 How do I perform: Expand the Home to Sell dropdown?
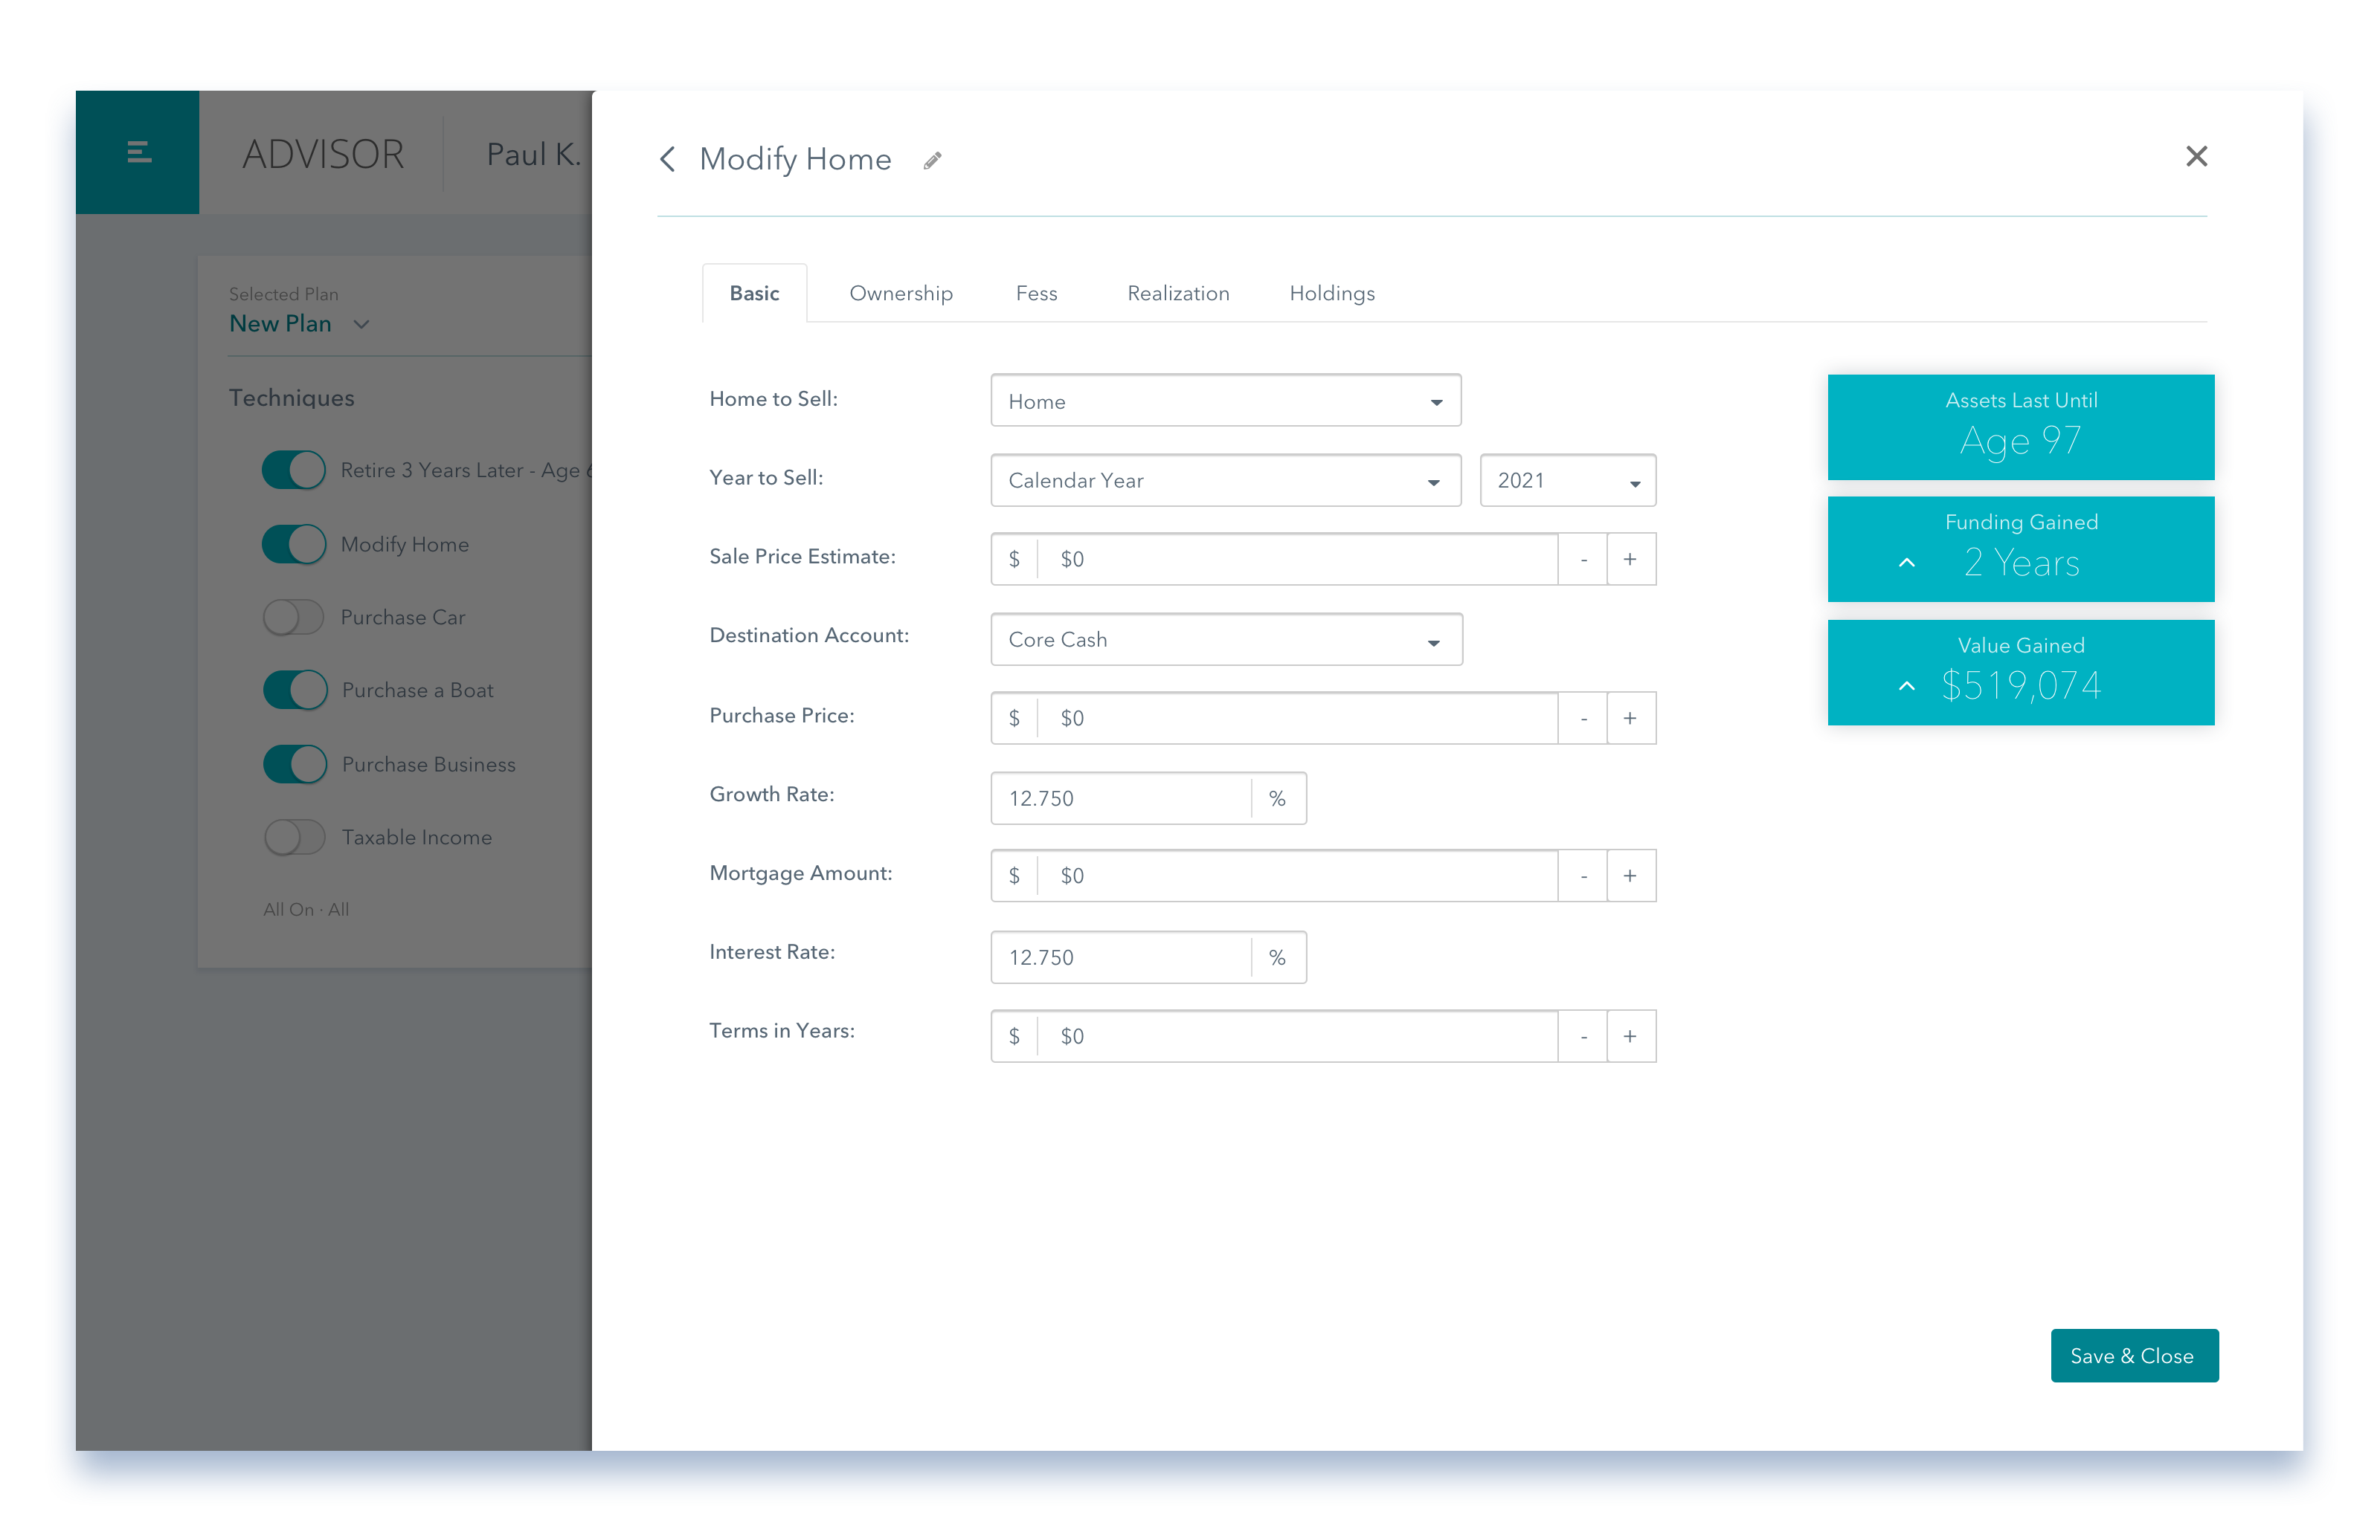tap(1438, 401)
